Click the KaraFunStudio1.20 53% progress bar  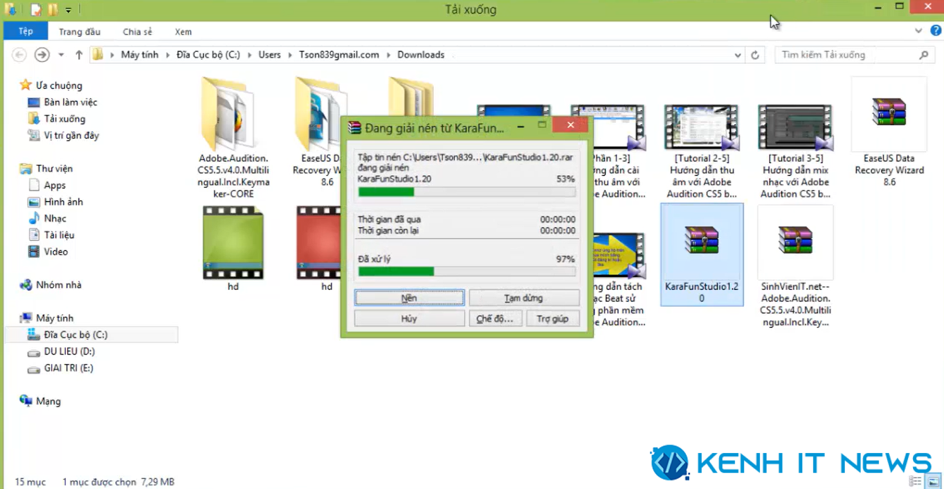click(466, 192)
